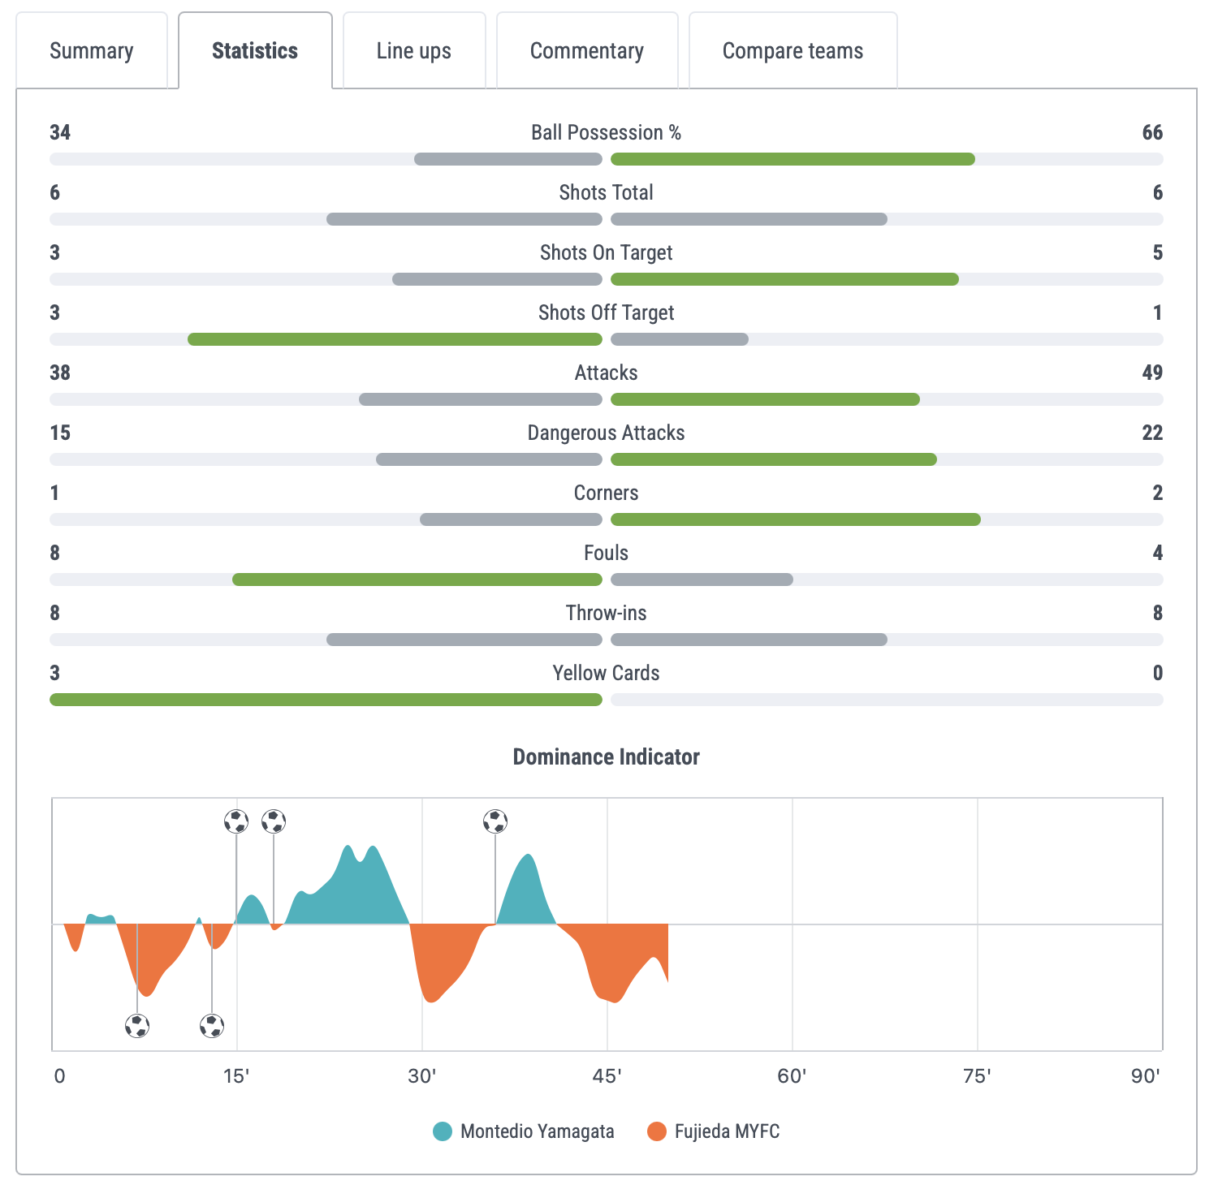The image size is (1218, 1185).
Task: Click the green Shots Off Target bar
Action: click(x=395, y=339)
